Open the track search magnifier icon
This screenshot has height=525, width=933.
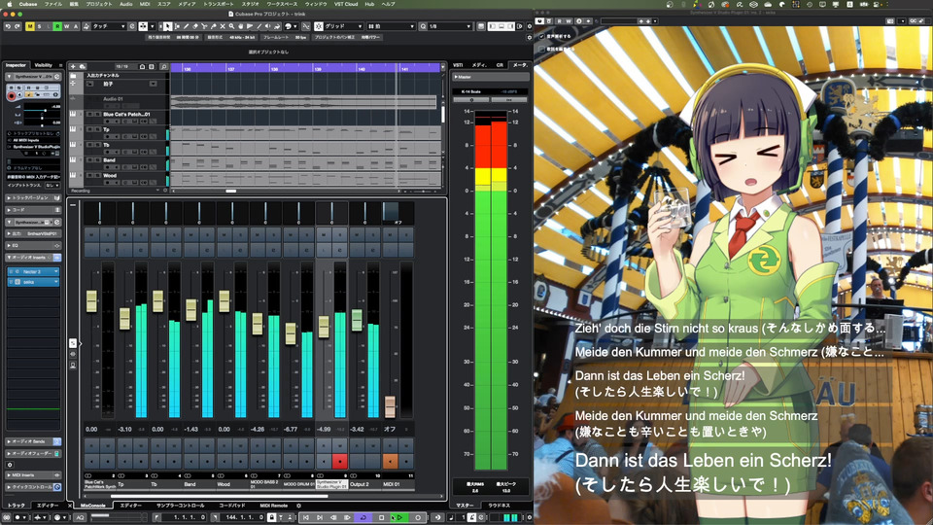coord(164,67)
